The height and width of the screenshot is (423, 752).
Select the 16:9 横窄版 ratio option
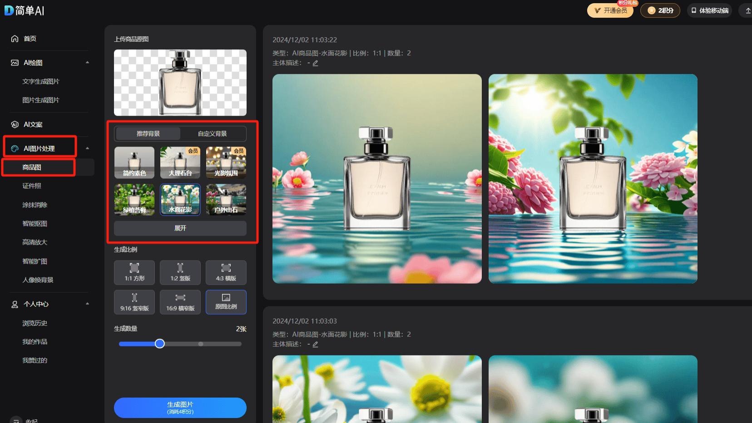(180, 302)
